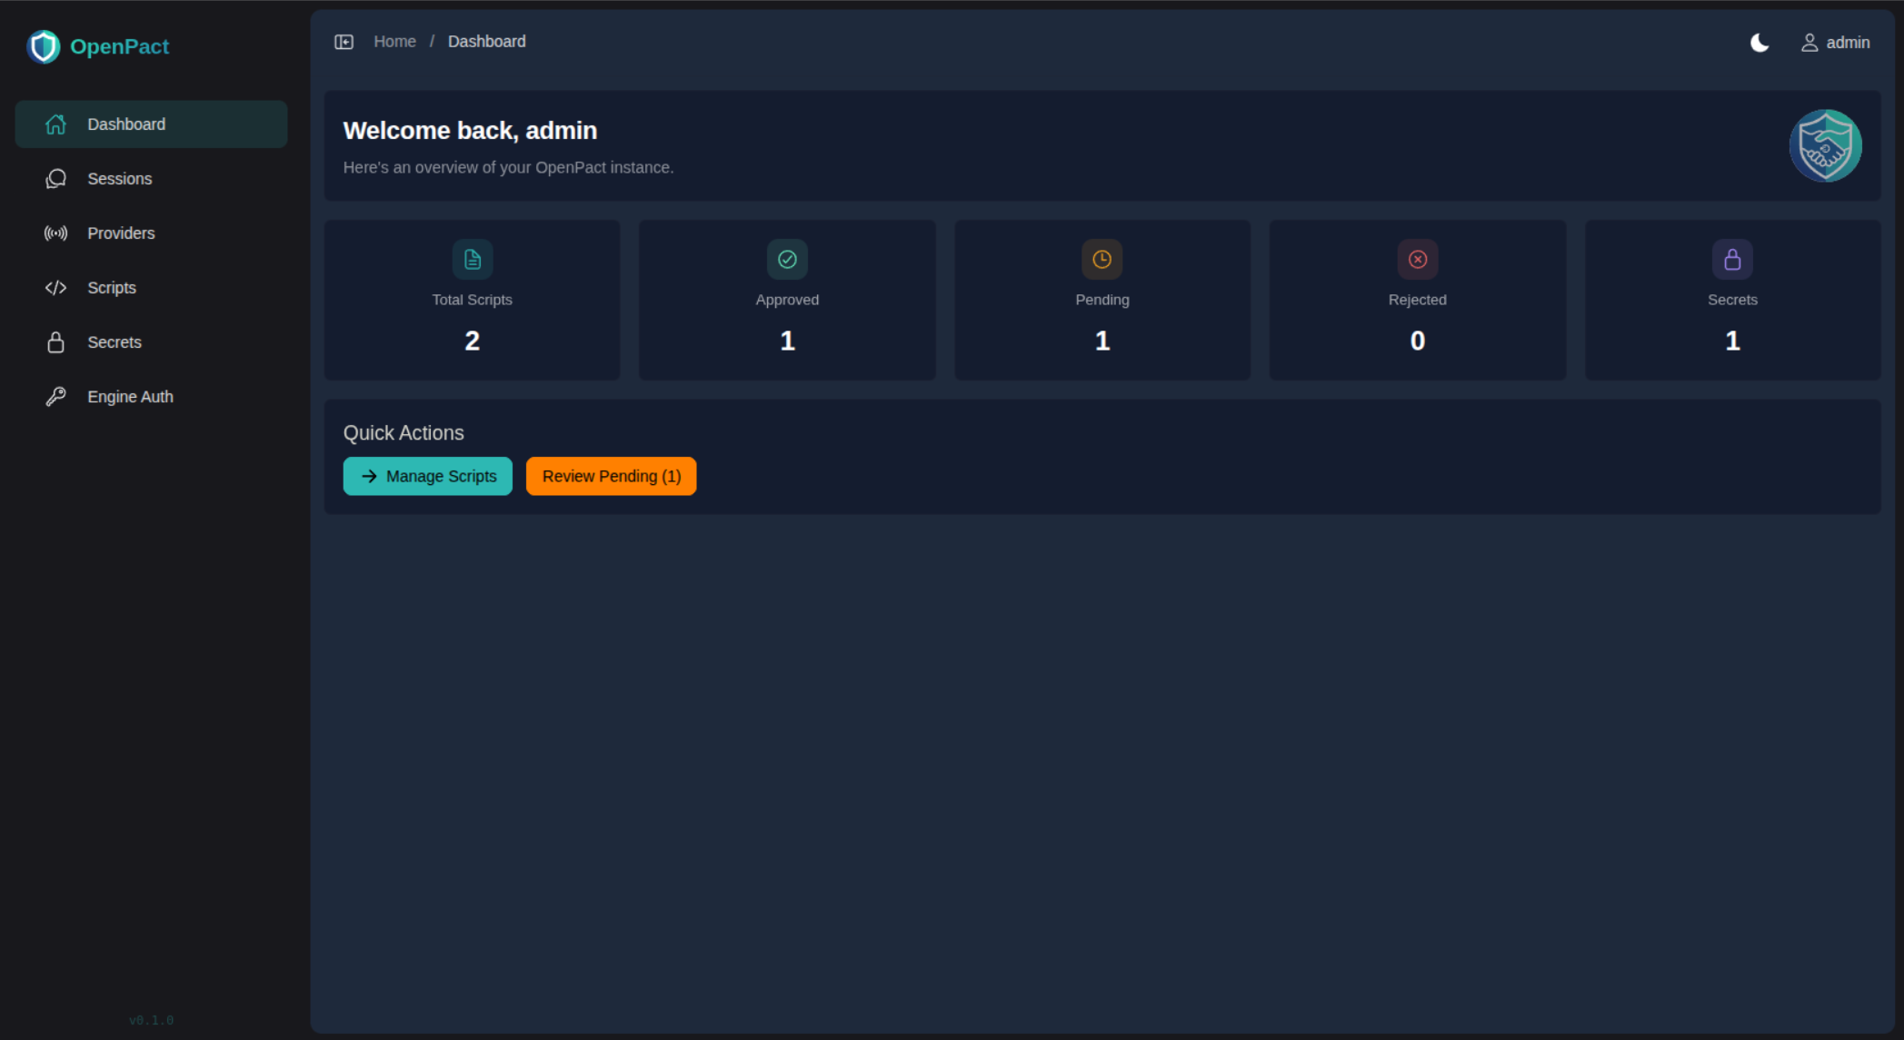
Task: Select the Rejected cross icon
Action: [1417, 259]
